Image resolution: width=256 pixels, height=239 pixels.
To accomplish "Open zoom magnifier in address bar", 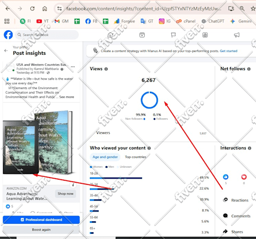I will [x=242, y=8].
